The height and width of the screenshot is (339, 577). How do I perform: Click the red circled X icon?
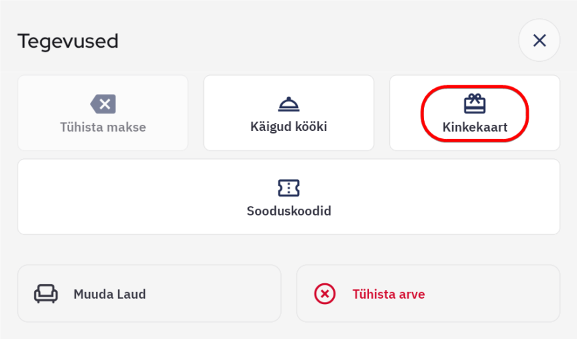(x=325, y=294)
